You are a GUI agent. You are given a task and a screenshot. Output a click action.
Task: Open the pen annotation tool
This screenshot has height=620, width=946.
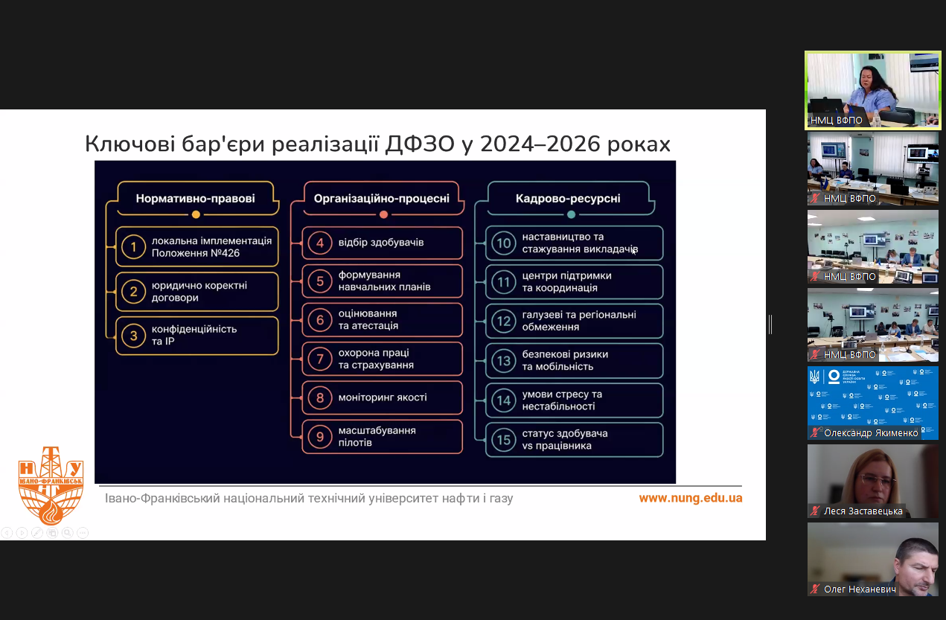(x=37, y=533)
